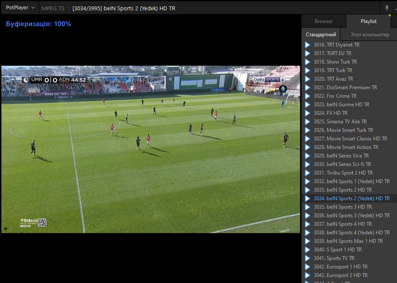
Task: Click play icon beside 3027. Movie Smart Classic HD
Action: click(308, 139)
